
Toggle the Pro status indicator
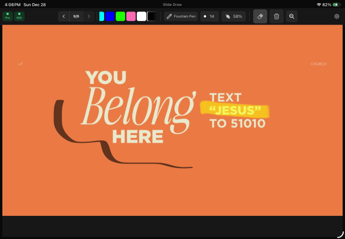(x=7, y=16)
